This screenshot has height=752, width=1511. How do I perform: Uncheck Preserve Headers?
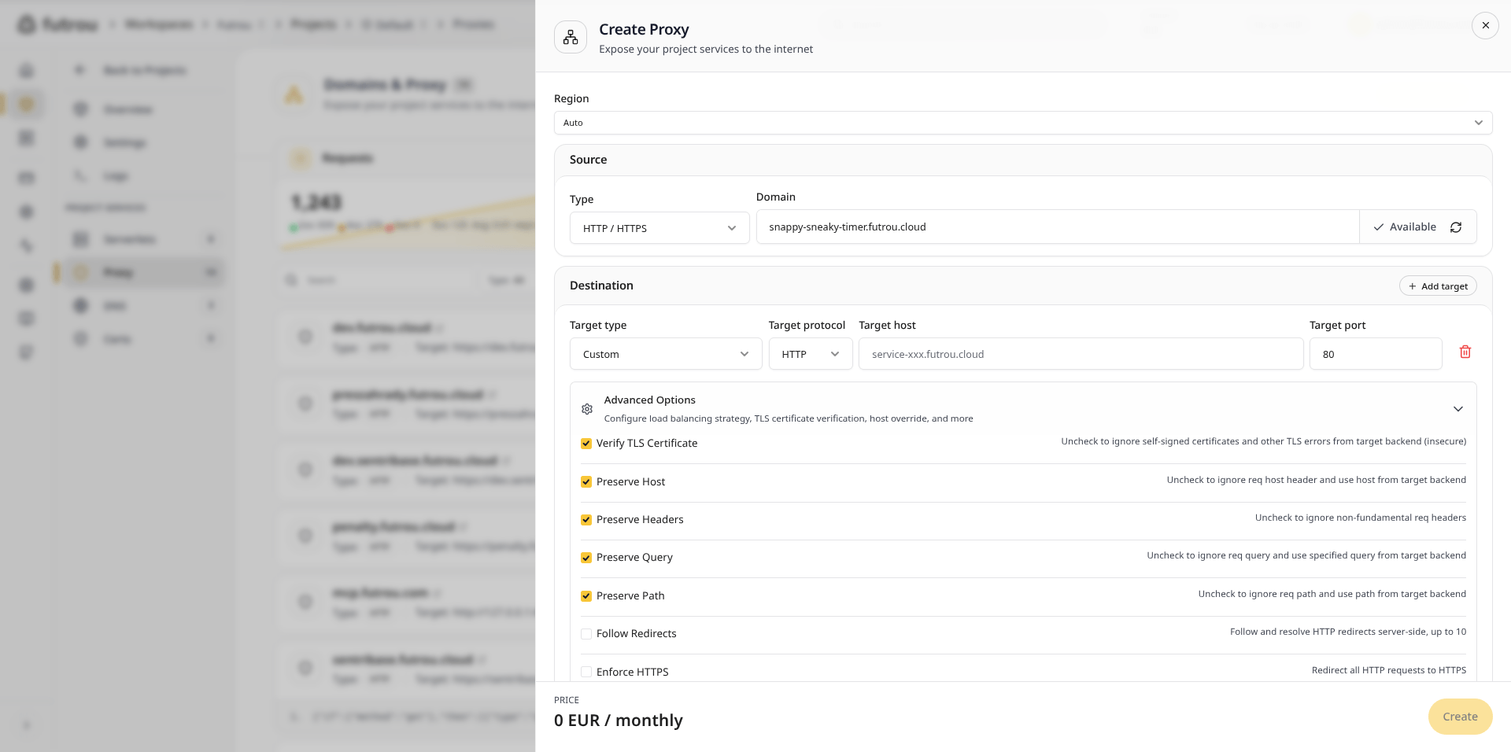tap(586, 520)
